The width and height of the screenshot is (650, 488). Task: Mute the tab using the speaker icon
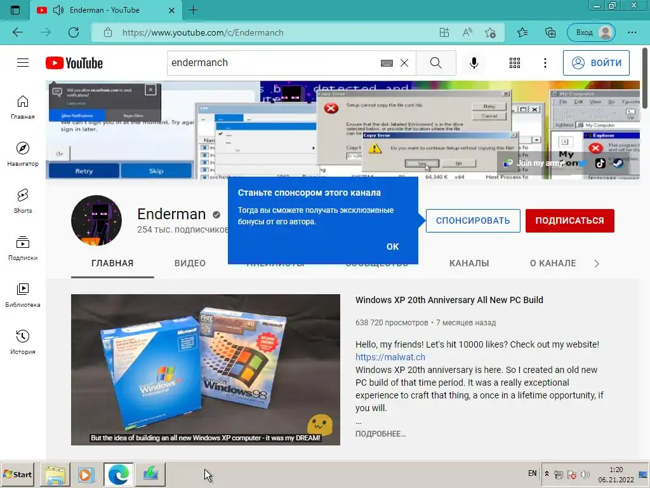coord(58,10)
